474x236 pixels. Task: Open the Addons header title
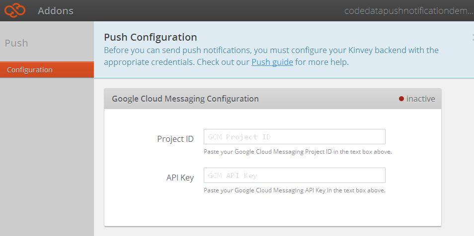click(x=56, y=11)
